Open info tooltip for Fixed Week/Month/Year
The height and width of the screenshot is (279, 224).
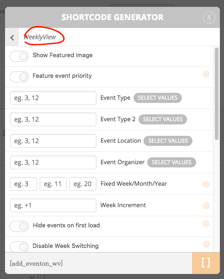click(206, 184)
